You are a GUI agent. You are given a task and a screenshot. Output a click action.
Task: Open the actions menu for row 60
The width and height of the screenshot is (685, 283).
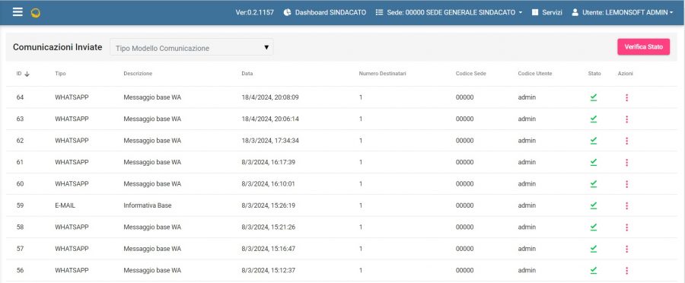click(626, 184)
